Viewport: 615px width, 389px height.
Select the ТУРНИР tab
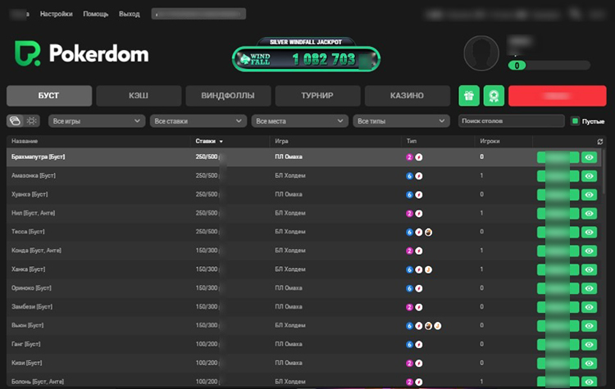317,96
